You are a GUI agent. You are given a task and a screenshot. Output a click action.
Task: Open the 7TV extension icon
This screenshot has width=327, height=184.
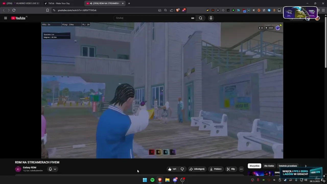pos(238,10)
